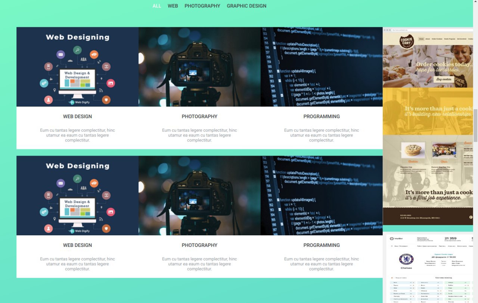478x303 pixels.
Task: Click the description under top-row PHOTOGRAPHY title
Action: (199, 135)
